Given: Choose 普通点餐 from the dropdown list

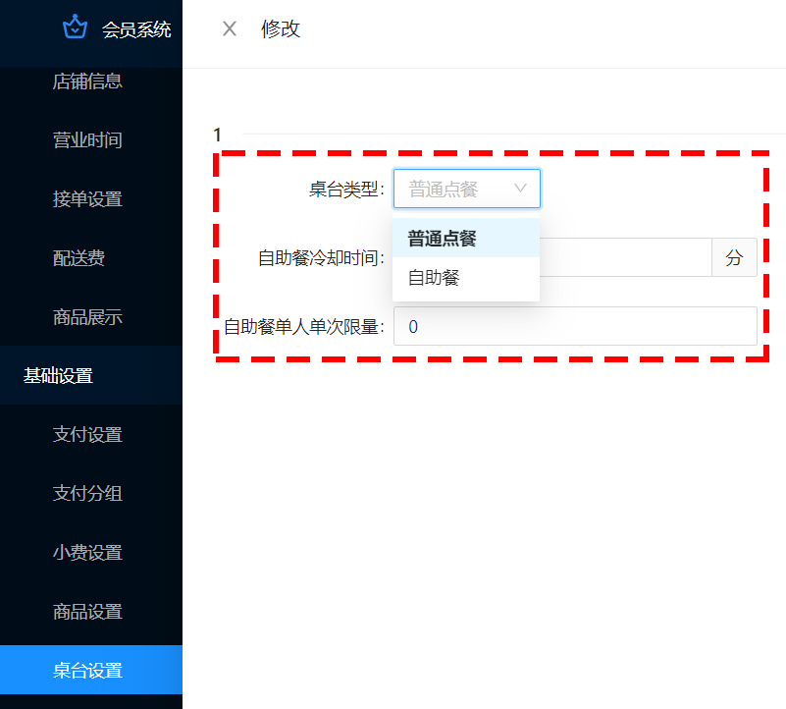Looking at the screenshot, I should 466,239.
